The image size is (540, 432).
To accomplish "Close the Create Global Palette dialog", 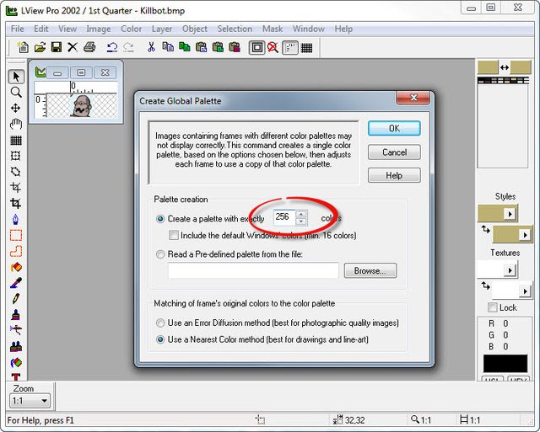I will pos(413,98).
